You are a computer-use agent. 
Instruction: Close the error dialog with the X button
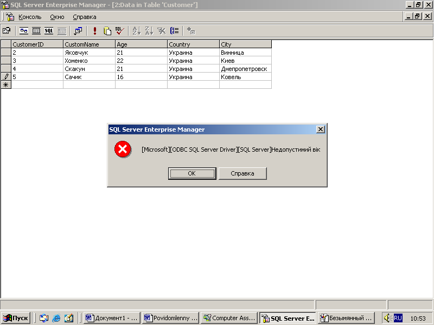coord(320,129)
